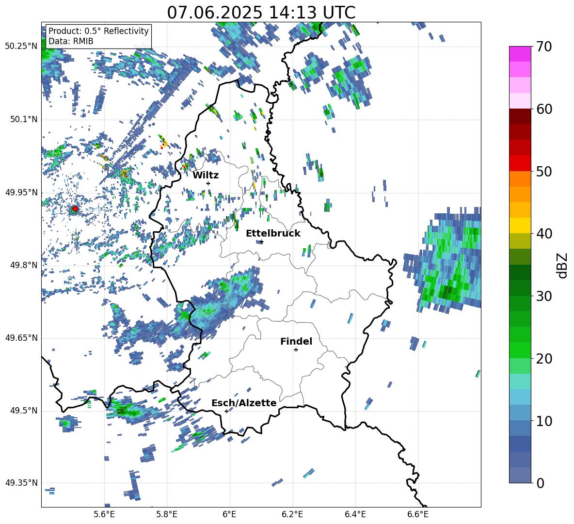
Task: Click the green echo cluster west of Esch/Alzette
Action: pos(128,409)
